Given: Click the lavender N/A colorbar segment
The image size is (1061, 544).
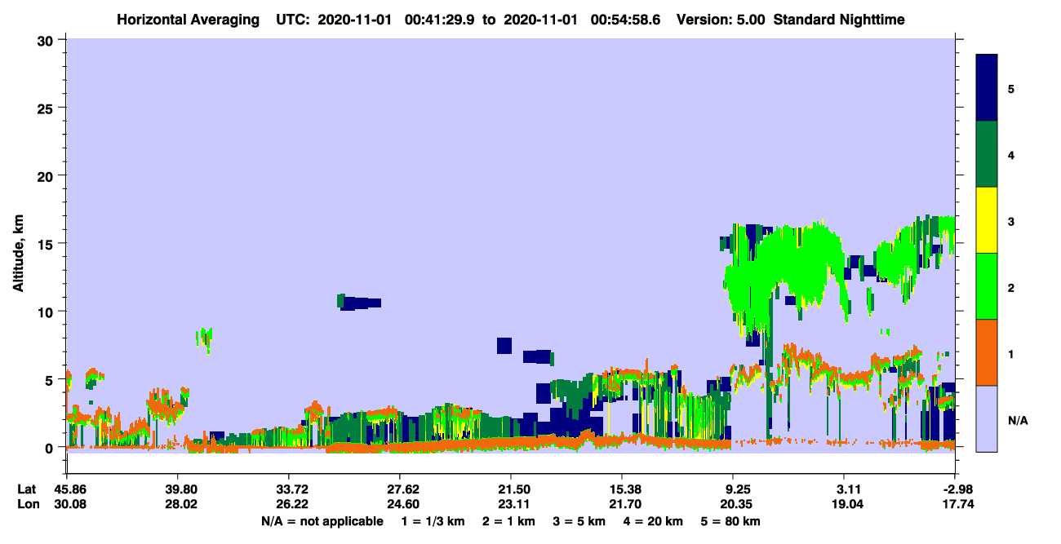Looking at the screenshot, I should tap(987, 418).
